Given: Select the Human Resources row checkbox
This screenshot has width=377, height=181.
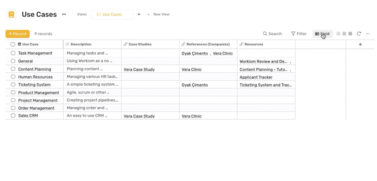Looking at the screenshot, I should point(13,77).
